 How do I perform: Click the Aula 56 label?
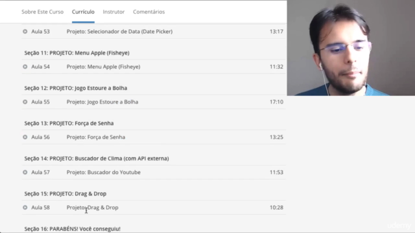(x=40, y=137)
